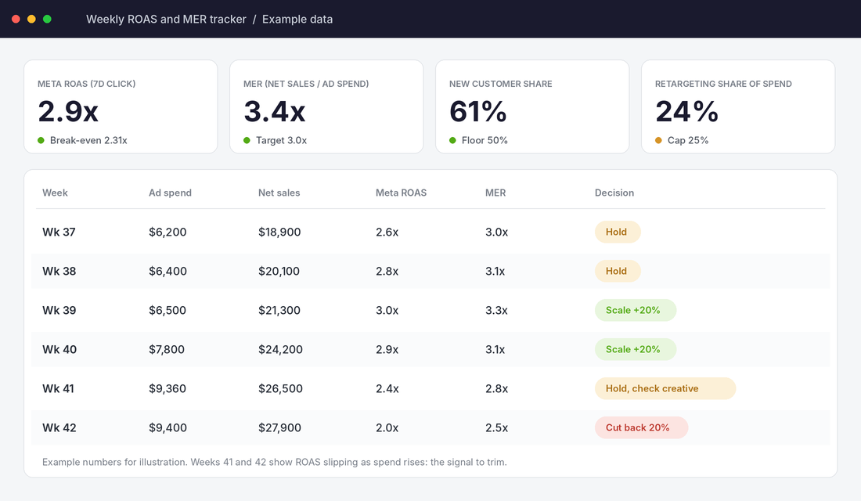Click the $20,100 net sales cell
This screenshot has width=861, height=501.
pyautogui.click(x=279, y=272)
